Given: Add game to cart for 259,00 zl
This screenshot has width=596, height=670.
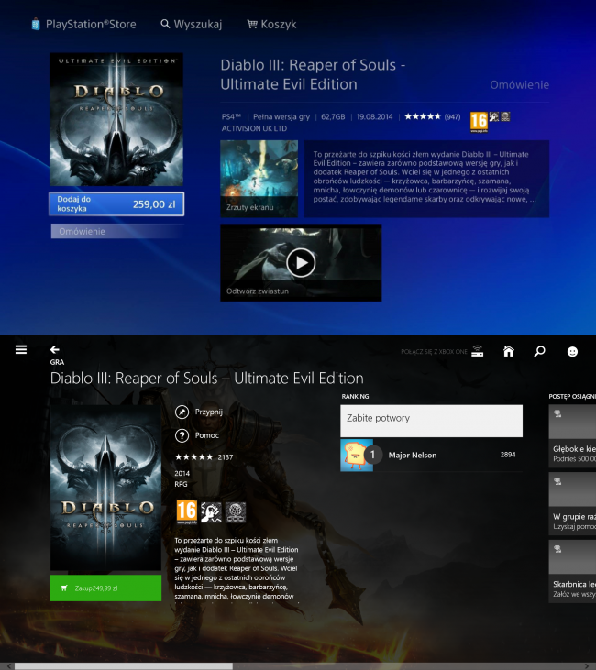Looking at the screenshot, I should (116, 203).
